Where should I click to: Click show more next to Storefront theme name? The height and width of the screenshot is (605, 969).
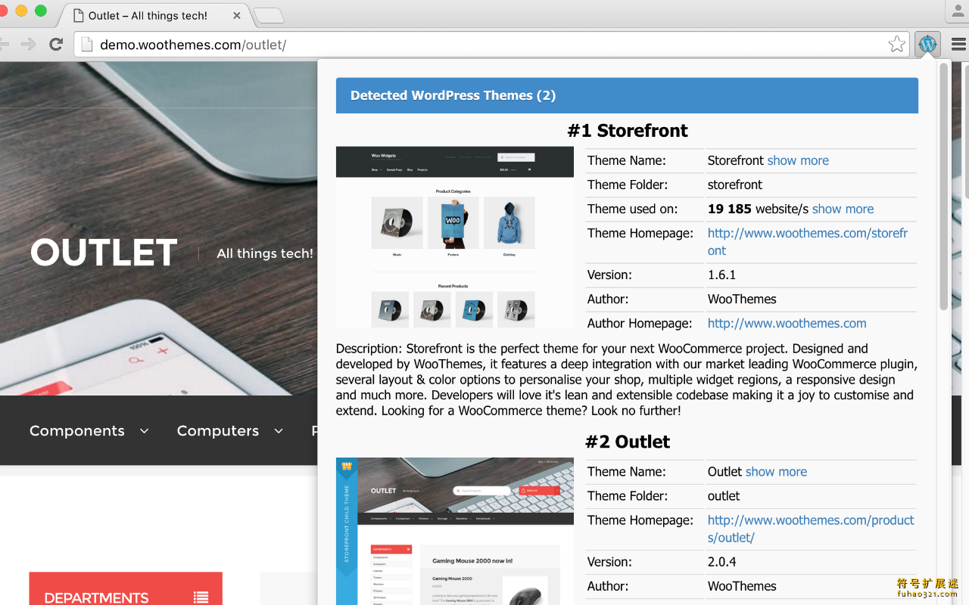(798, 160)
